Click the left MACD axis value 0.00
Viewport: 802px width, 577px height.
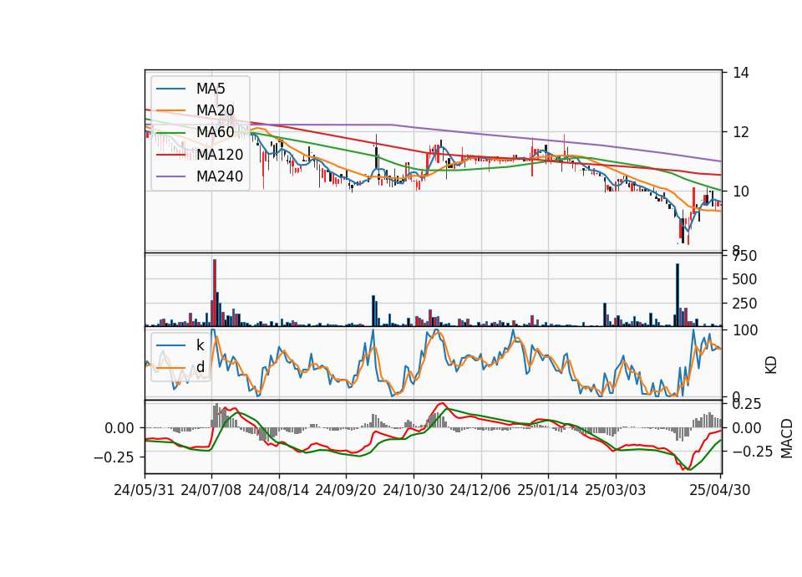click(119, 428)
